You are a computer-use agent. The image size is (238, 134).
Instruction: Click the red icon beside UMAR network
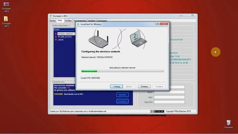(56, 40)
